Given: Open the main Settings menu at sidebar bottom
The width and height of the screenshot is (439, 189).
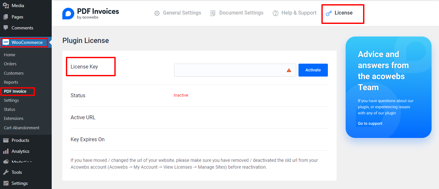Looking at the screenshot, I should coord(26,183).
